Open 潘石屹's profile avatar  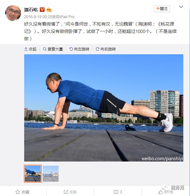click(x=13, y=13)
